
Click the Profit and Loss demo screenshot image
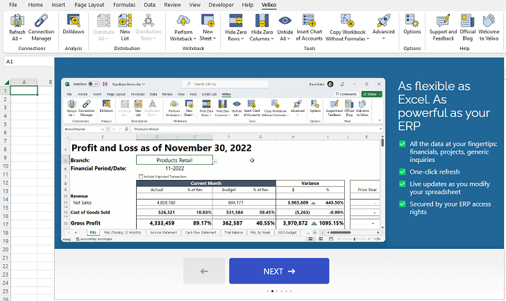point(223,160)
